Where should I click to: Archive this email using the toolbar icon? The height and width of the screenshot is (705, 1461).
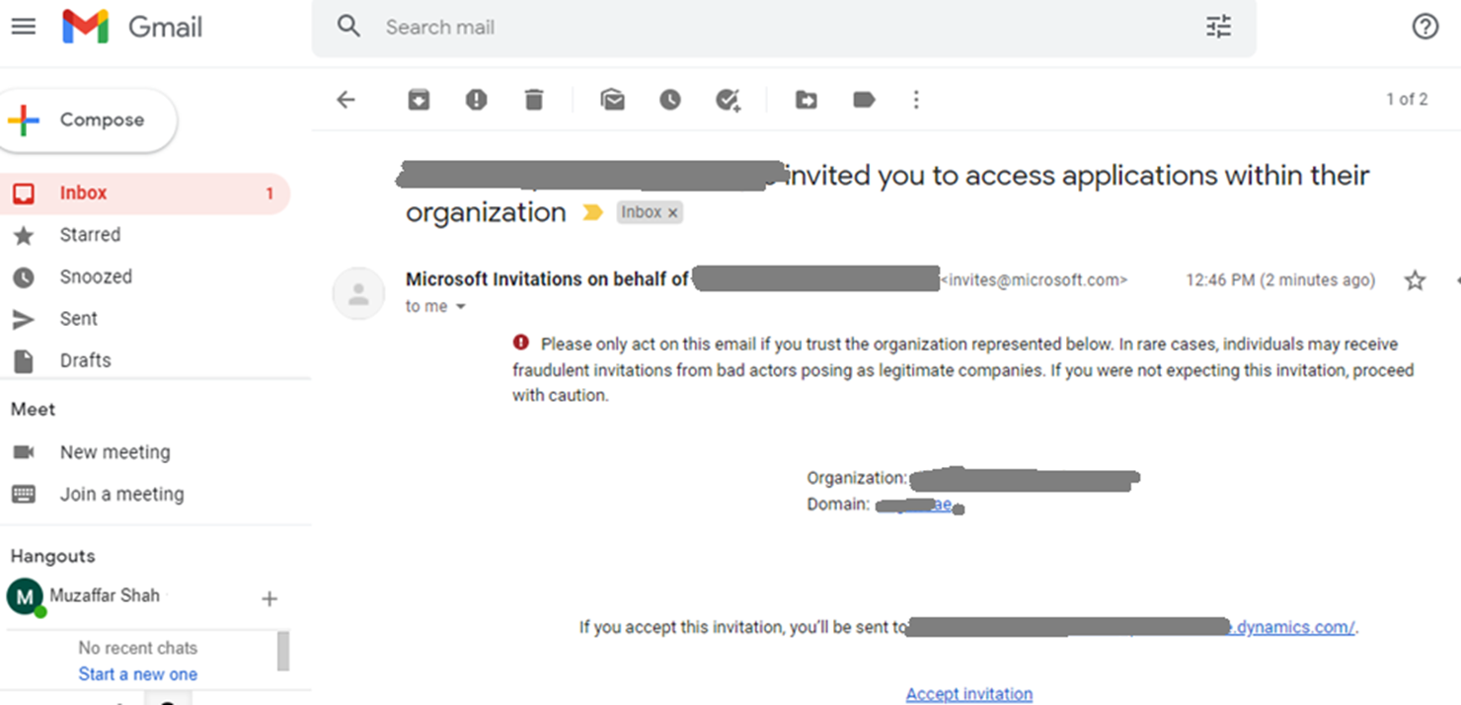[x=419, y=100]
